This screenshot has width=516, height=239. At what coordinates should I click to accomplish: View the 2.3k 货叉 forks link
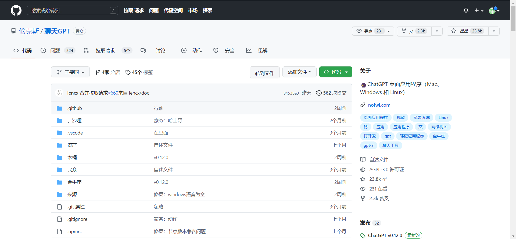(375, 199)
